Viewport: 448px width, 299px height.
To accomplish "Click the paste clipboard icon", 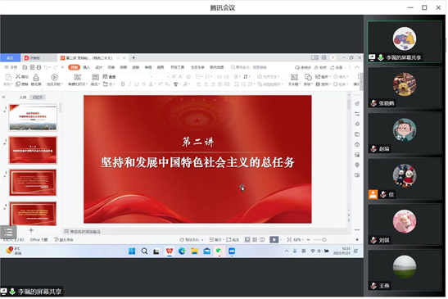I will pyautogui.click(x=8, y=77).
